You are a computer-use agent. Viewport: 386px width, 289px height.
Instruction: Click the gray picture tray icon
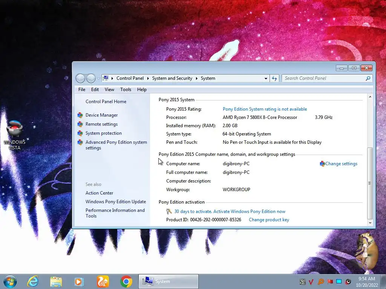[x=302, y=281]
